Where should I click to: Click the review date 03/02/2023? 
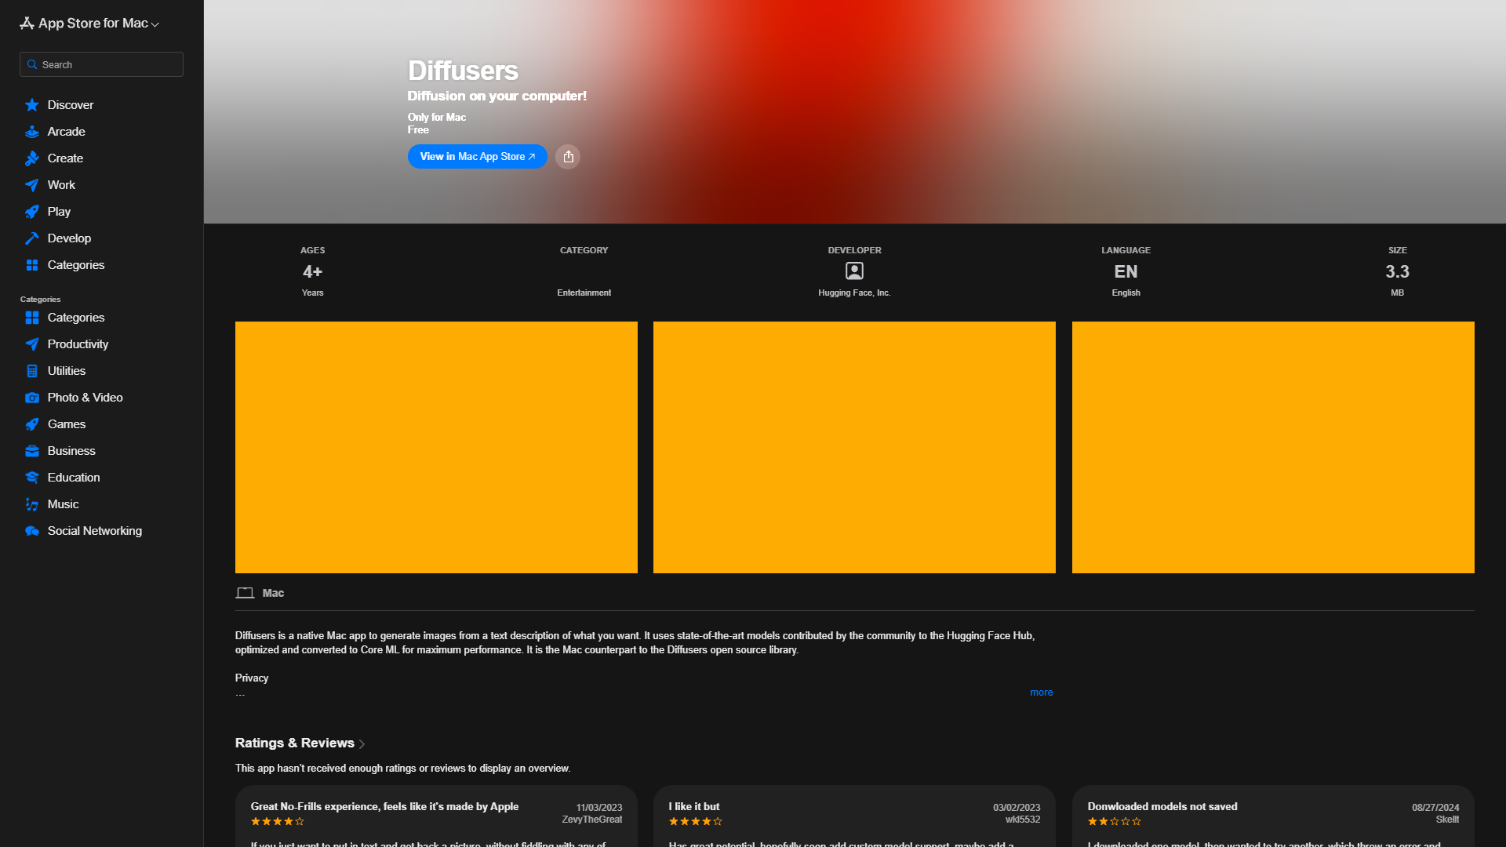pyautogui.click(x=1017, y=808)
